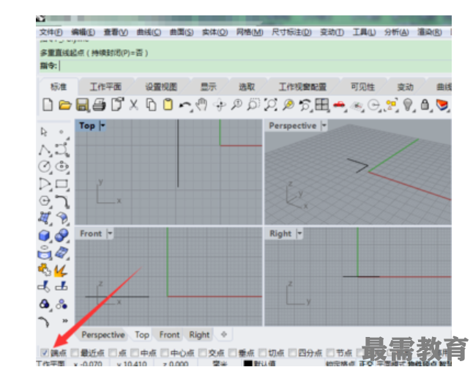Screen dimensions: 473x378
Task: Click the Print icon
Action: pos(100,105)
